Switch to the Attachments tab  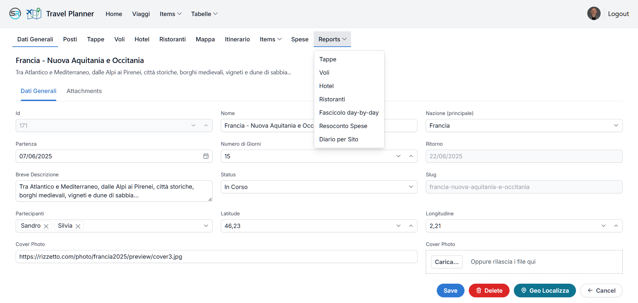pyautogui.click(x=84, y=91)
